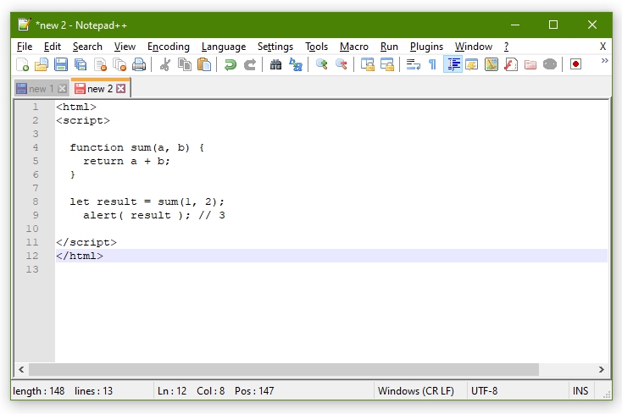This screenshot has height=414, width=622.
Task: Open a file using the folder icon
Action: [x=42, y=64]
